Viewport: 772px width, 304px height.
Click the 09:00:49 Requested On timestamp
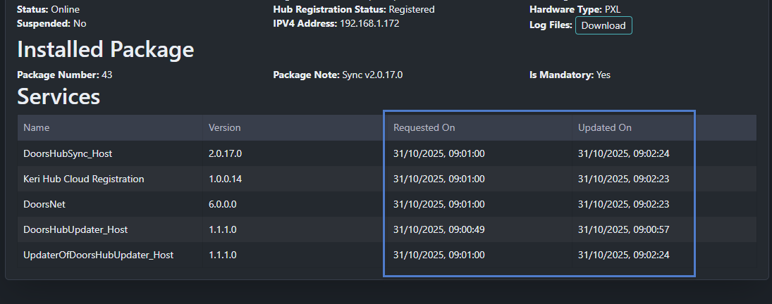point(439,229)
